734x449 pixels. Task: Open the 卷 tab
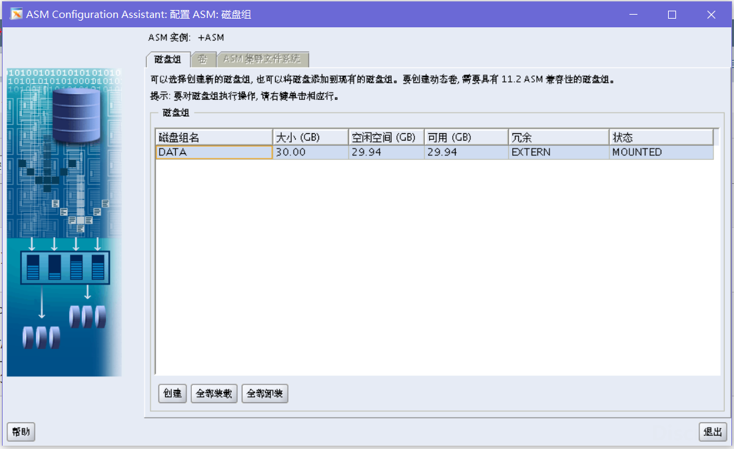coord(202,59)
